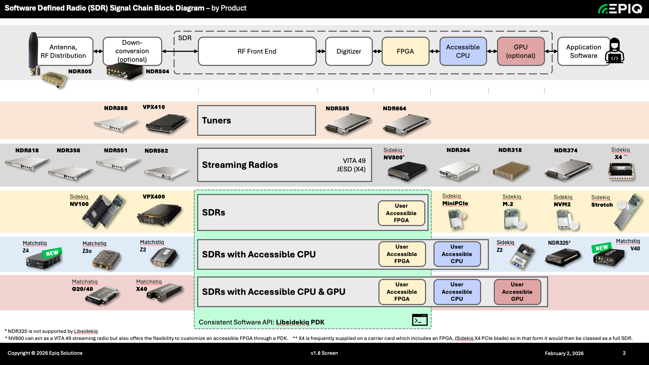Select the NDR325 product image
The image size is (649, 365).
tap(563, 257)
